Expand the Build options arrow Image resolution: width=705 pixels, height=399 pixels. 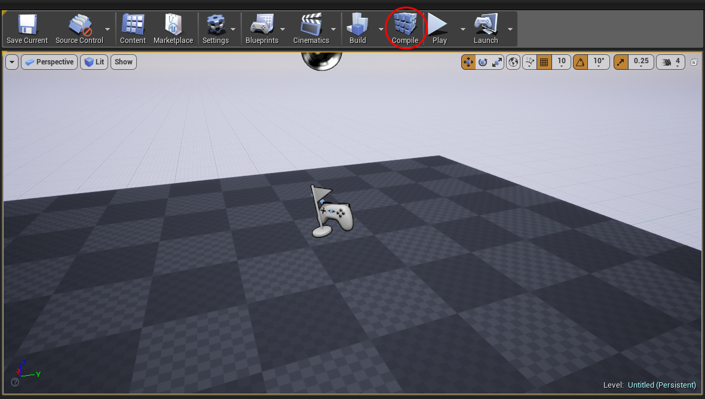[381, 29]
